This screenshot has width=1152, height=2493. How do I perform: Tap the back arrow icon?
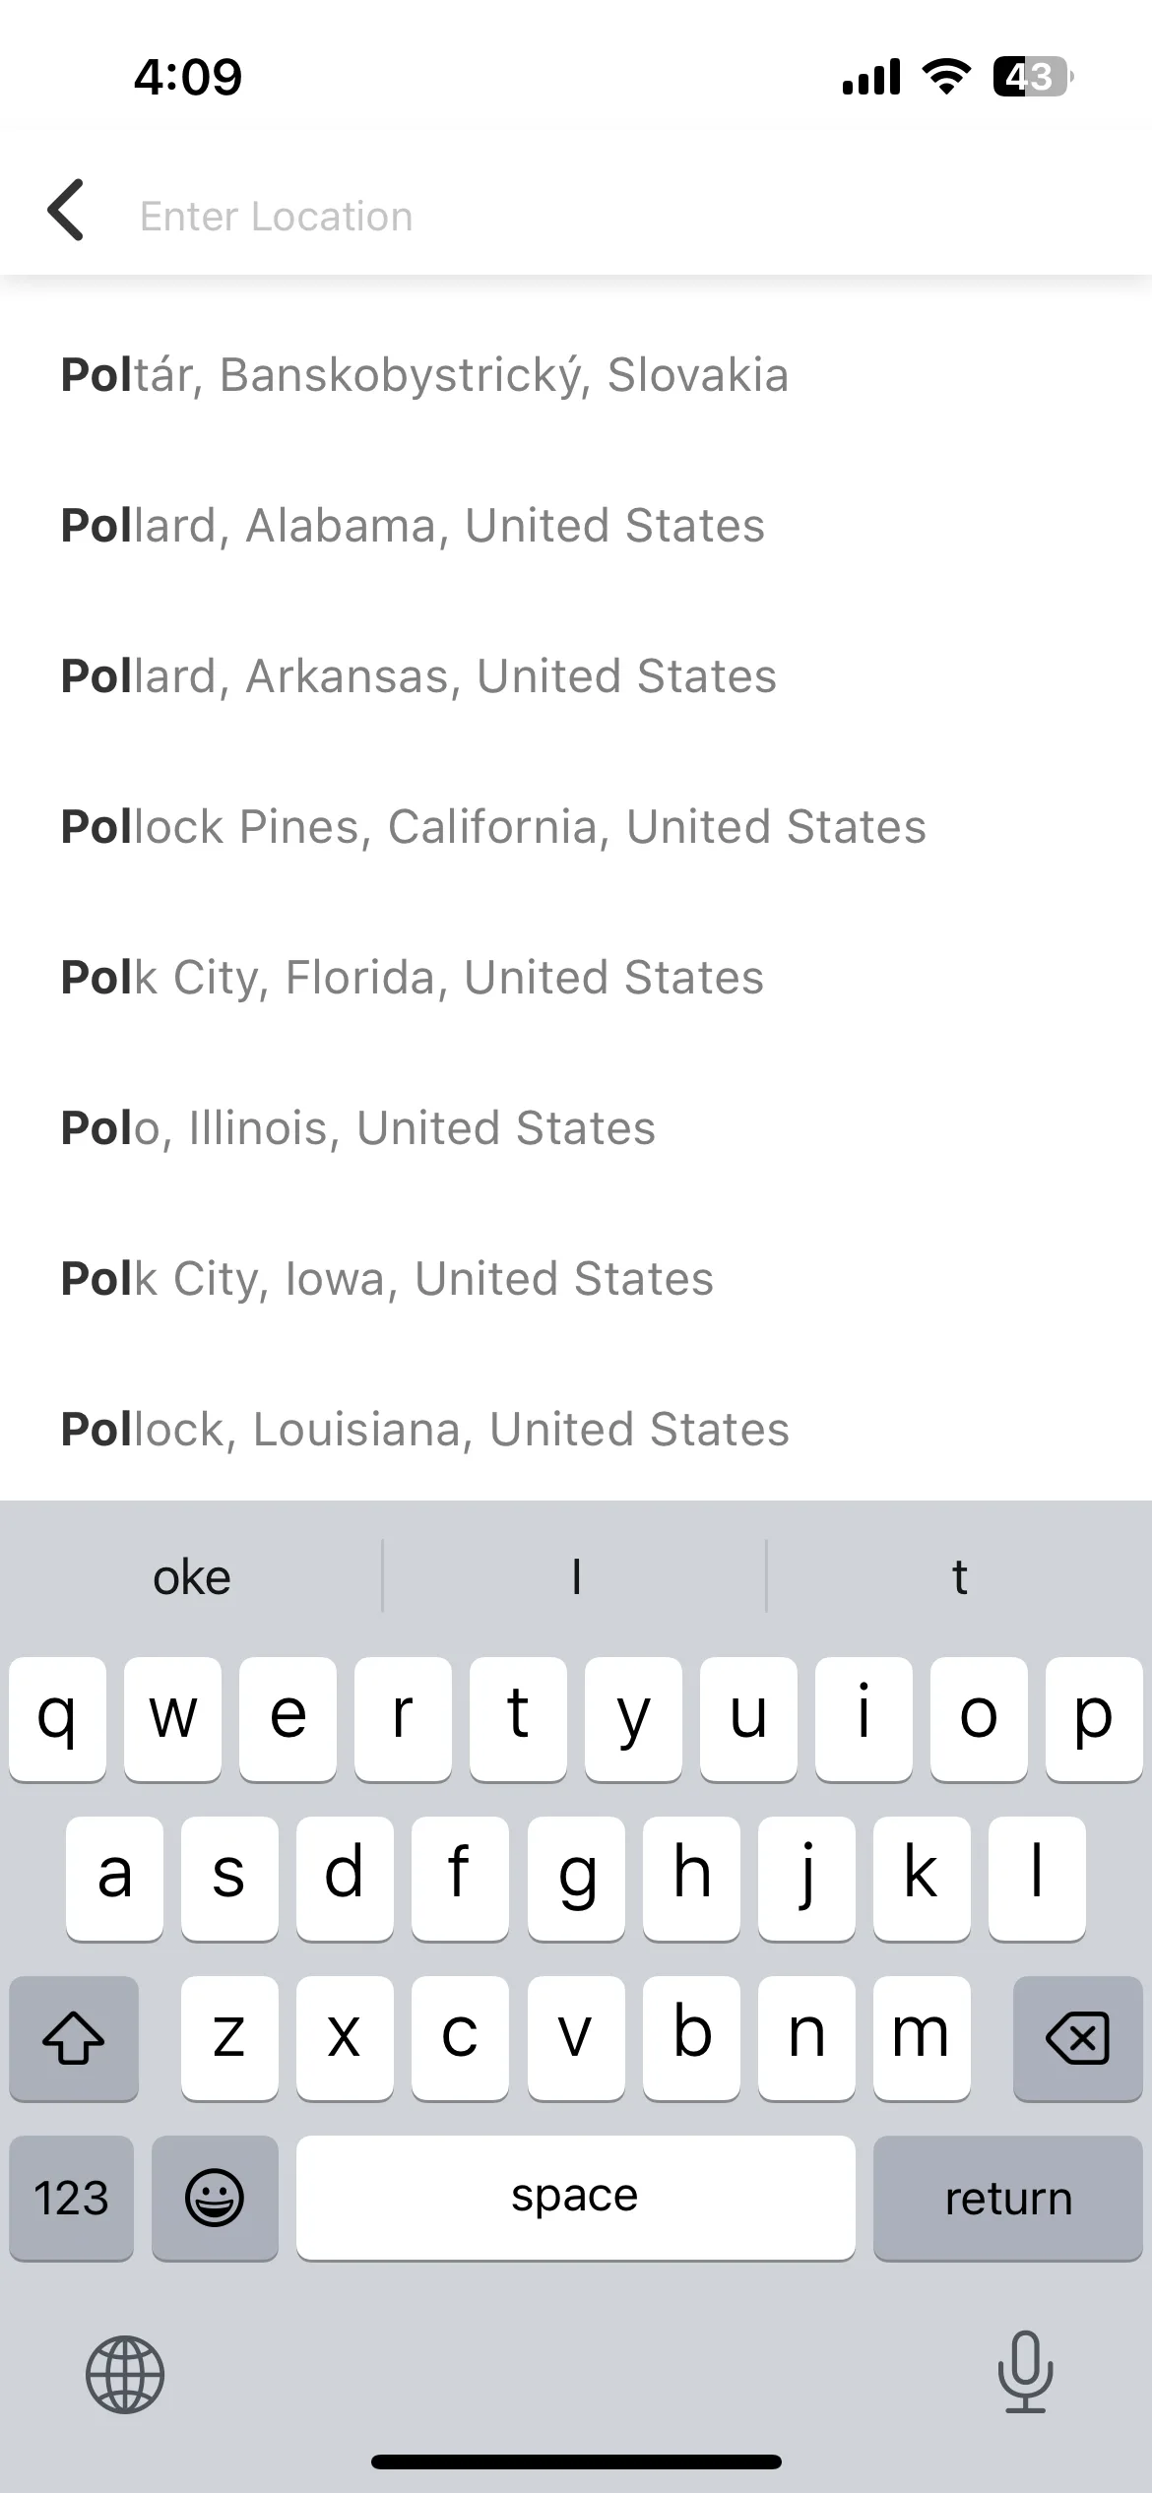tap(66, 210)
